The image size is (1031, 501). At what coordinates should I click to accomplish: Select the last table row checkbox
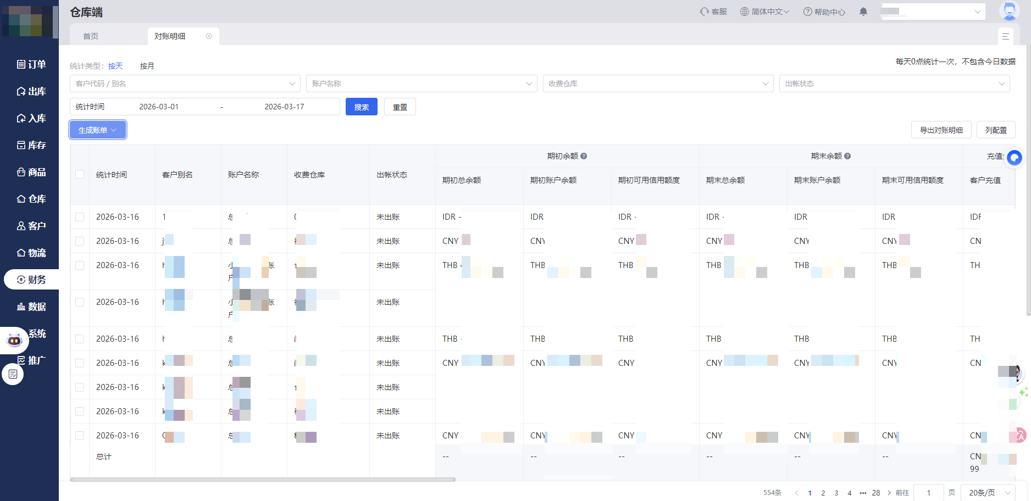[80, 436]
